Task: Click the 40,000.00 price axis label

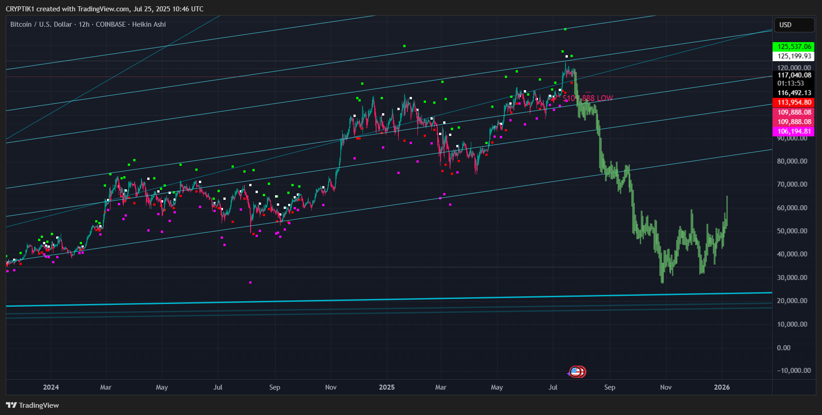Action: (x=792, y=254)
